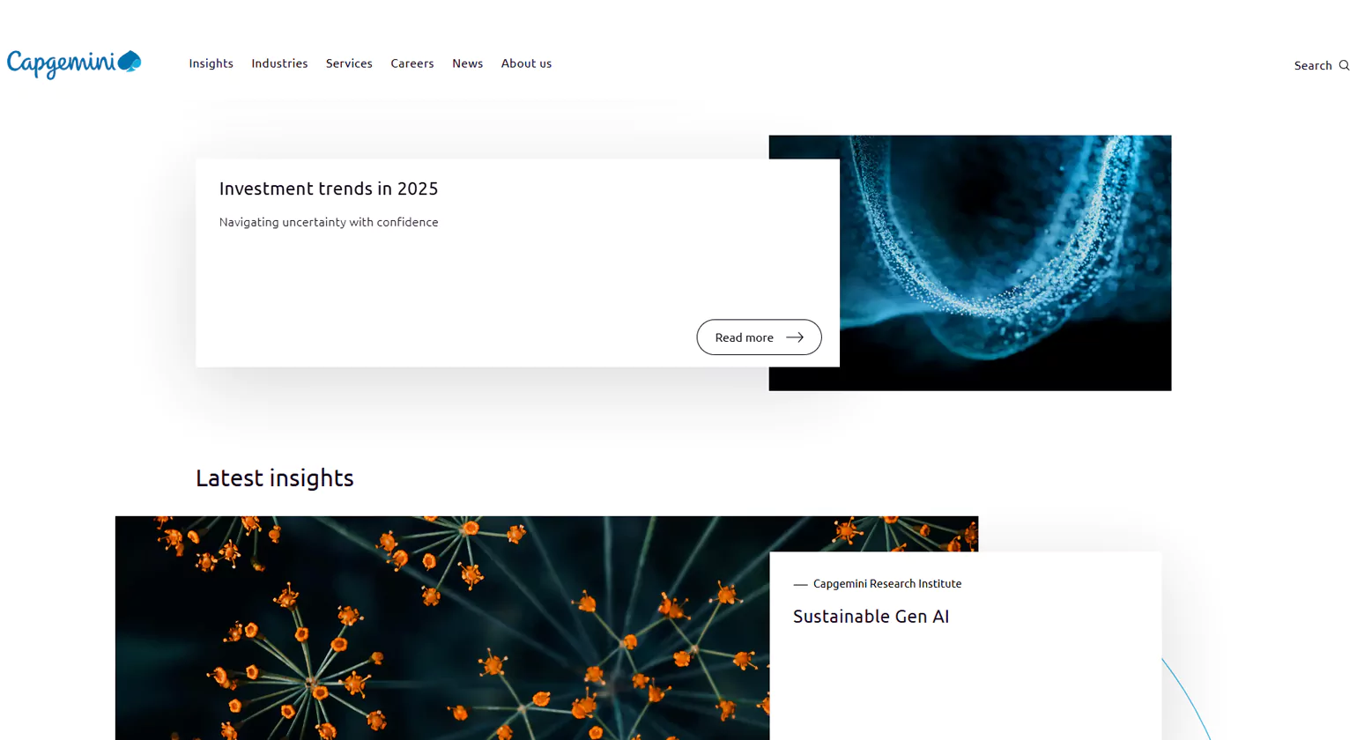Click the Capgemini spade logo

(130, 60)
